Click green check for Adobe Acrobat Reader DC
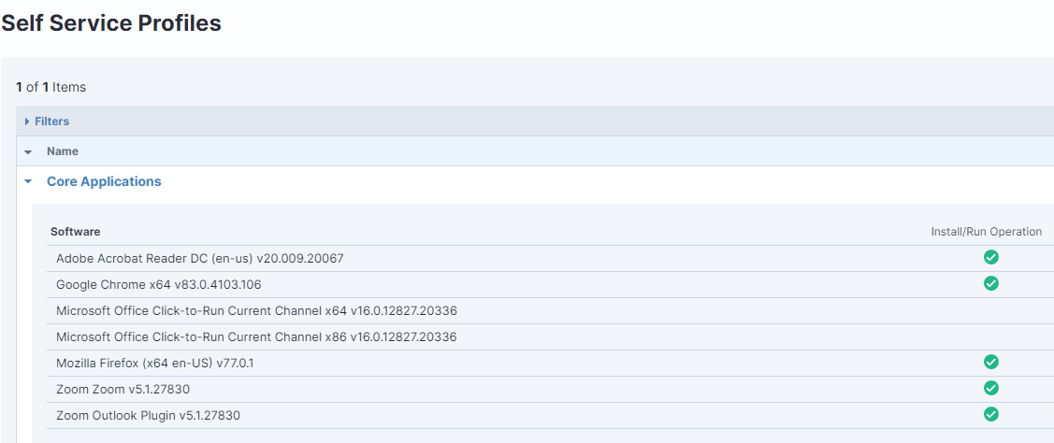The width and height of the screenshot is (1054, 443). (990, 257)
